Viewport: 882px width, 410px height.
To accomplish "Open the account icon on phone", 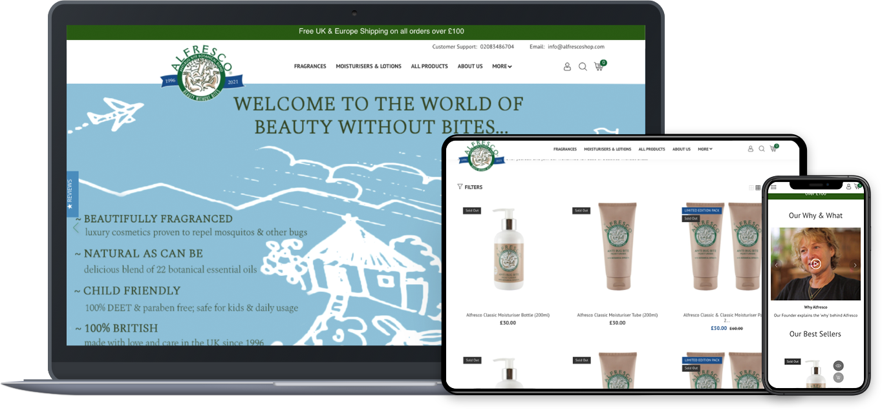I will pyautogui.click(x=849, y=187).
